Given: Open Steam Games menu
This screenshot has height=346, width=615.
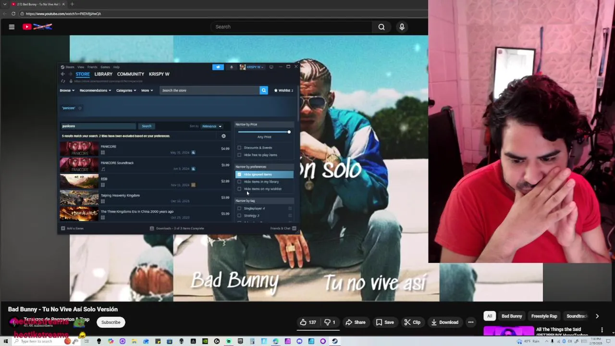Looking at the screenshot, I should pos(105,67).
